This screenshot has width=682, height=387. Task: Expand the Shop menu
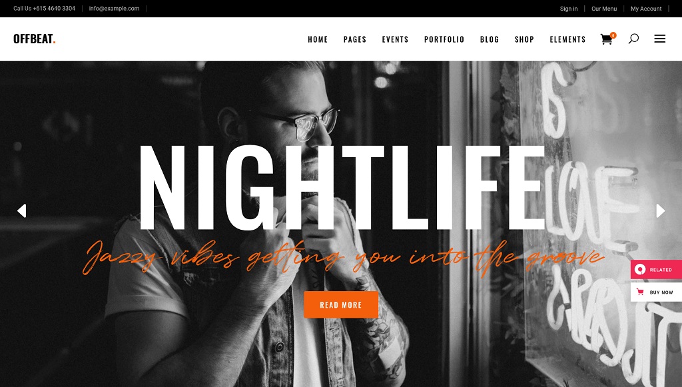[x=524, y=39]
